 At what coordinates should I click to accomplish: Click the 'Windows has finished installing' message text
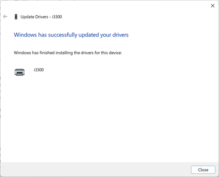pos(68,53)
